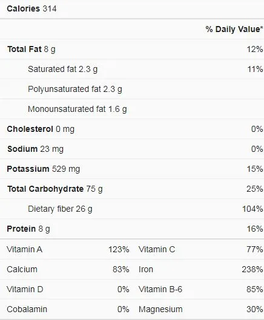The image size is (264, 320).
Task: Click the Protein 8 g label
Action: click(28, 229)
